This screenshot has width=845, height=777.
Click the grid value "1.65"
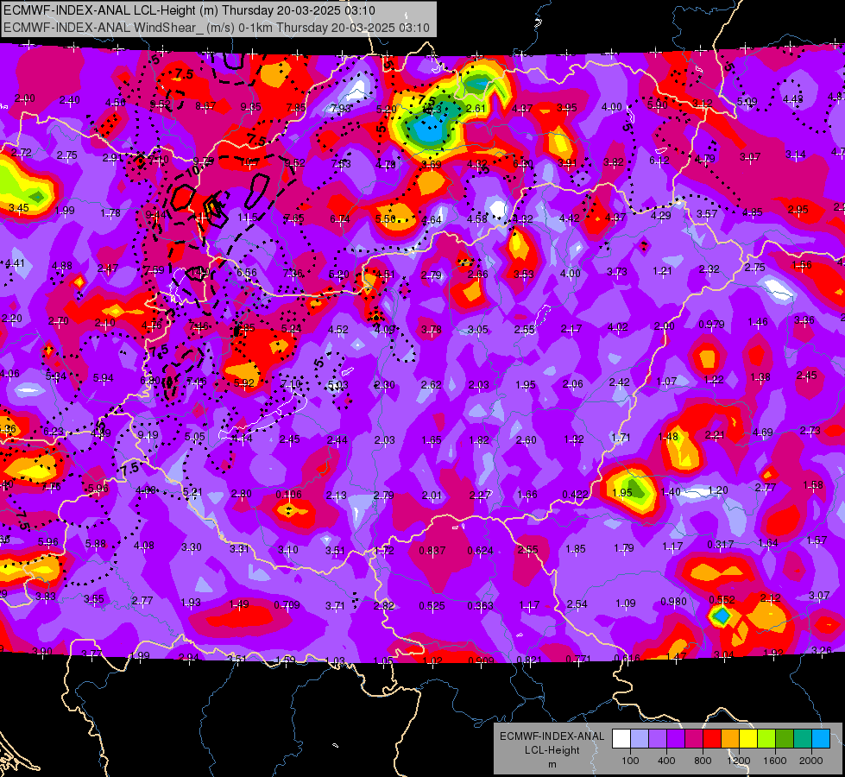(431, 440)
